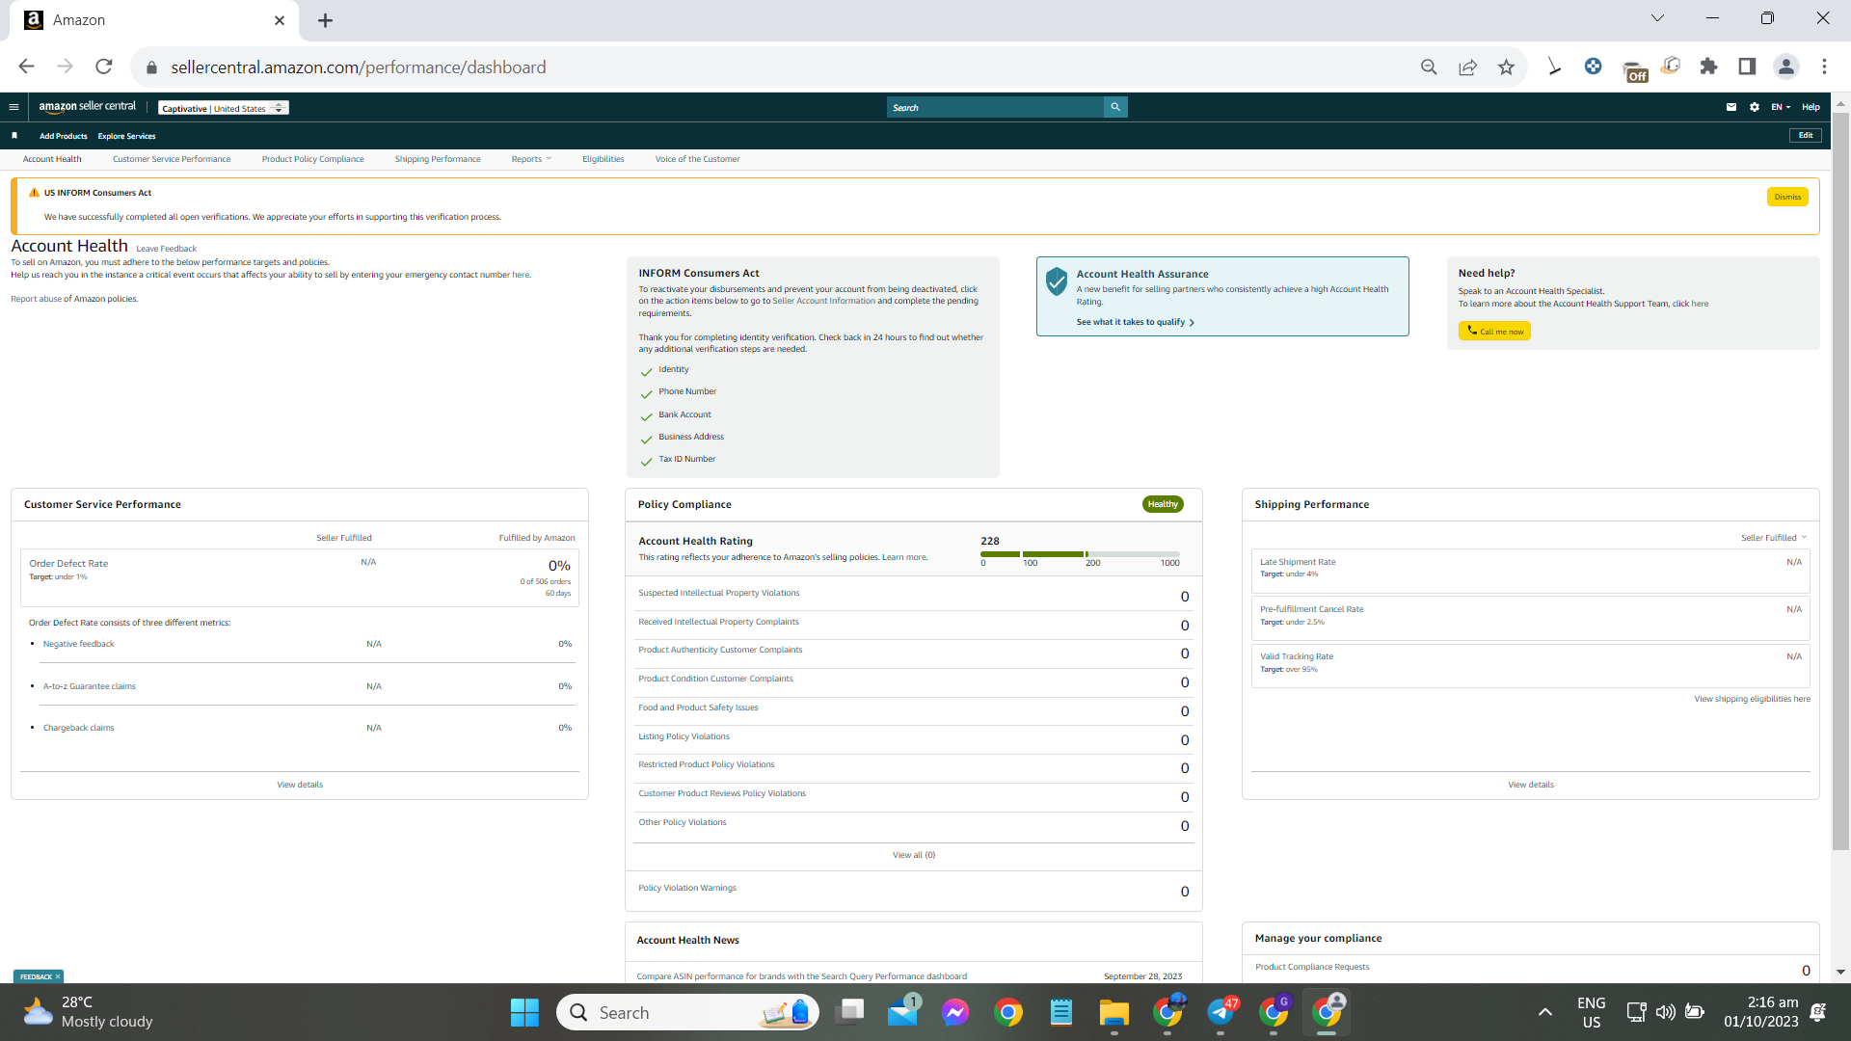Open the Order Defect Rate metric link

(x=68, y=564)
